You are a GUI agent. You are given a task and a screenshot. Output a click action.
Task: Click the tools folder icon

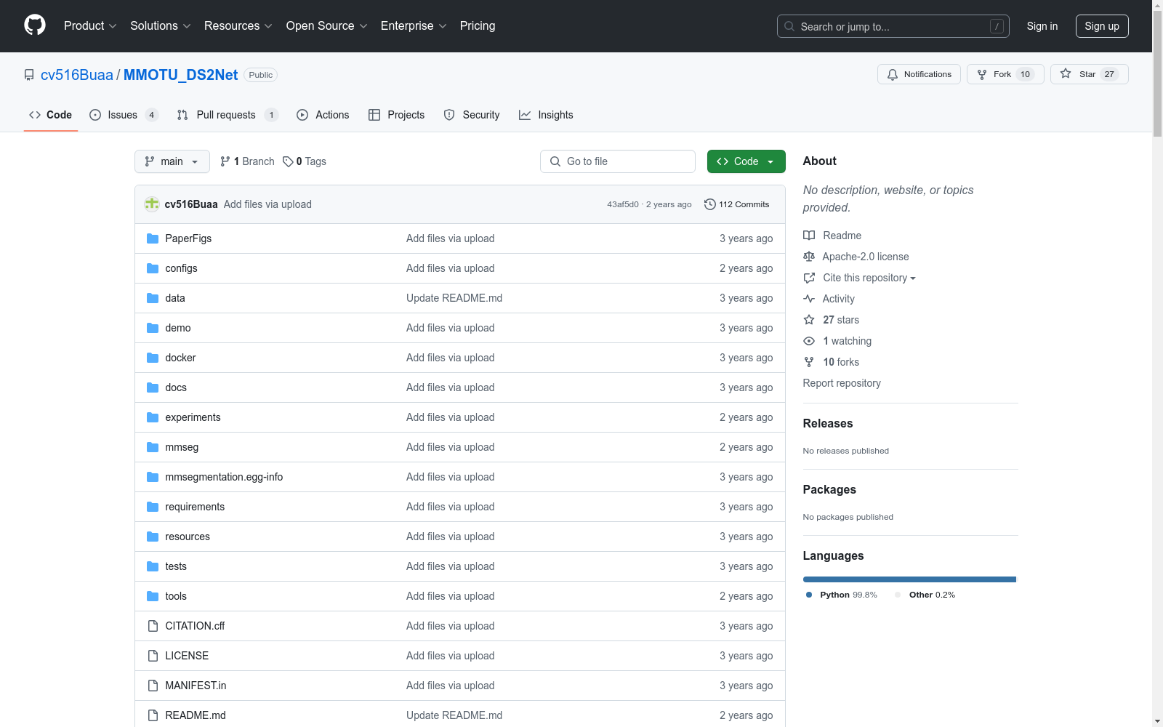pyautogui.click(x=153, y=596)
